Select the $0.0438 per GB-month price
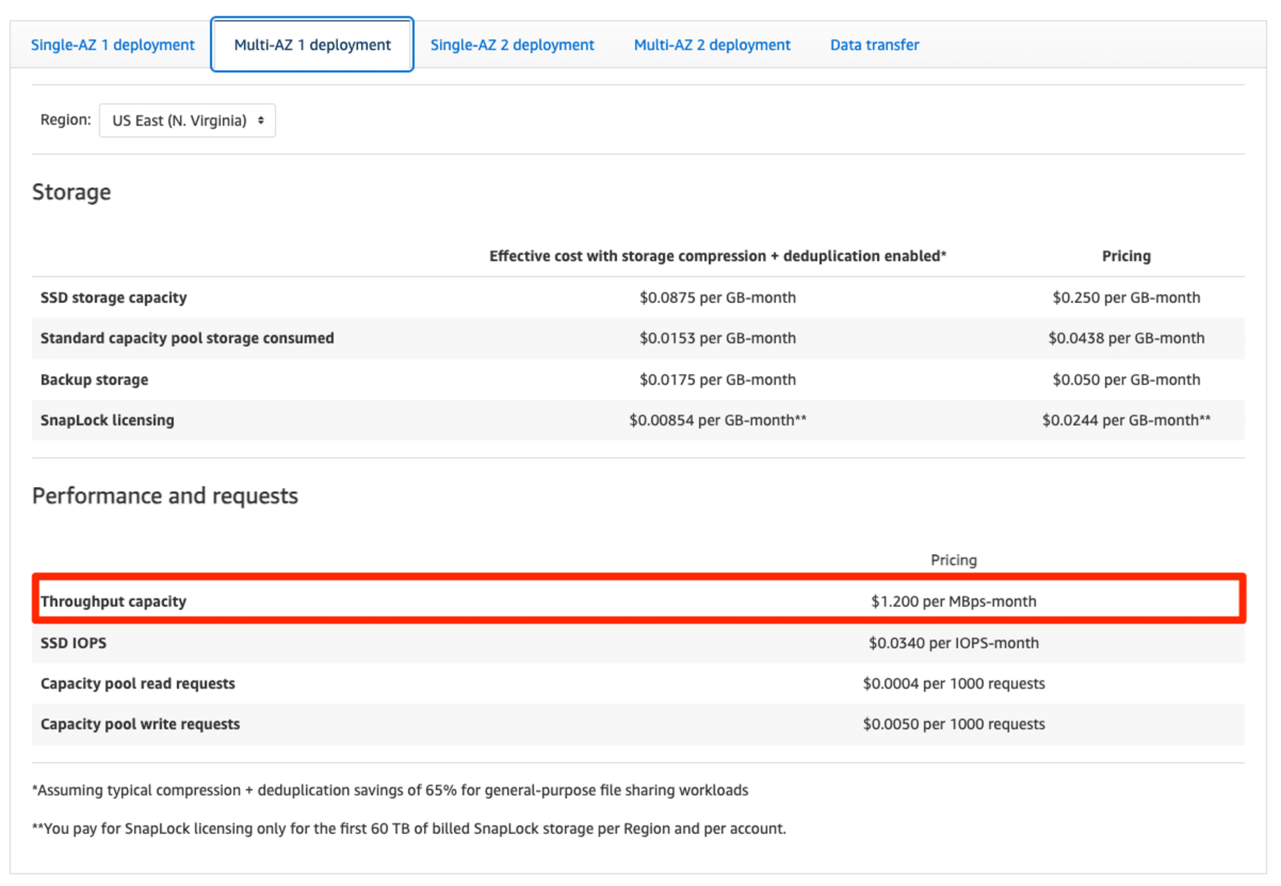Screen dimensions: 1281x886 coord(1126,338)
